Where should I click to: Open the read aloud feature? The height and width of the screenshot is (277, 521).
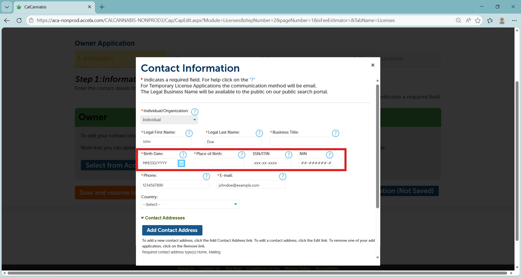click(x=468, y=20)
